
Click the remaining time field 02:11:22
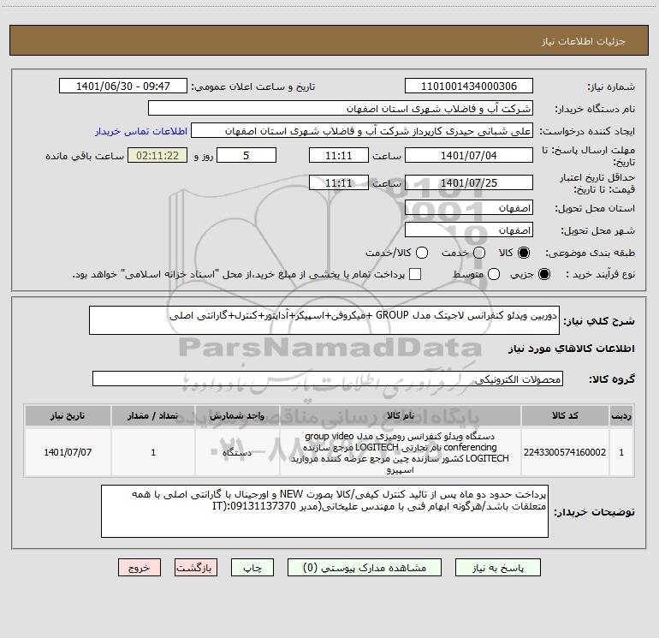157,155
